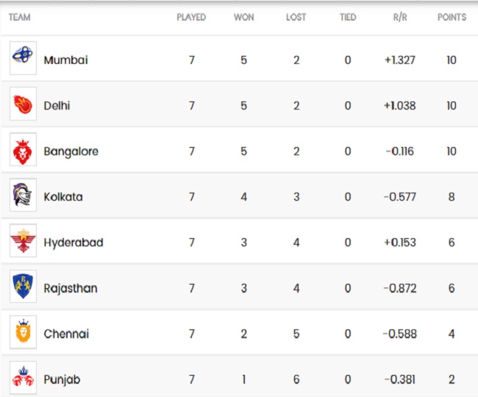This screenshot has height=397, width=478.
Task: Click the Hyderabad team name
Action: pos(74,243)
